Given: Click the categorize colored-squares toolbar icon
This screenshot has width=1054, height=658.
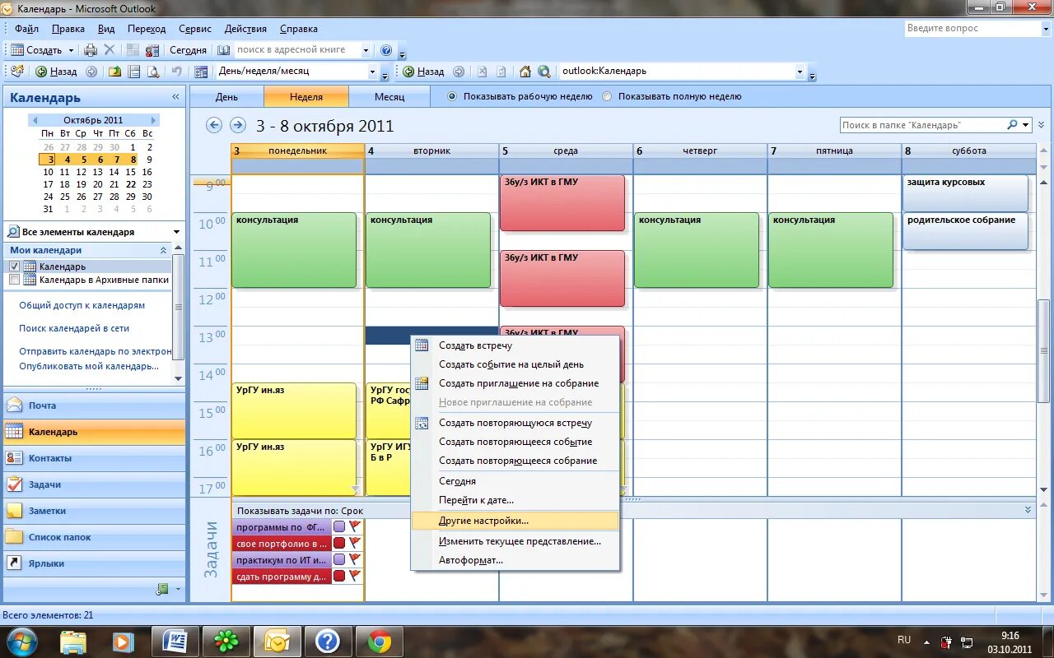Looking at the screenshot, I should point(132,50).
